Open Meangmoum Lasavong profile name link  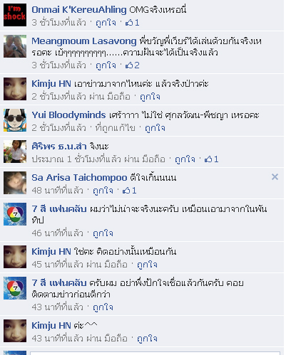pyautogui.click(x=84, y=41)
